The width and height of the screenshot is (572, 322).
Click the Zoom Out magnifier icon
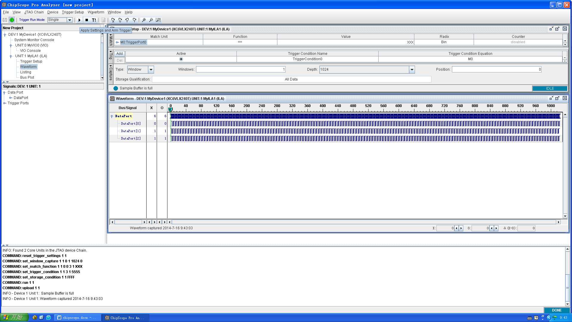(151, 20)
